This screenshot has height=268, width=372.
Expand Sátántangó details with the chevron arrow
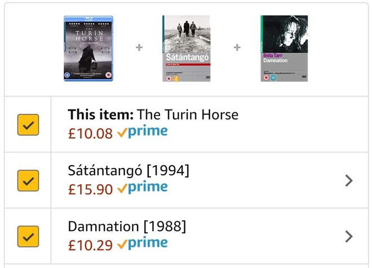pyautogui.click(x=349, y=180)
